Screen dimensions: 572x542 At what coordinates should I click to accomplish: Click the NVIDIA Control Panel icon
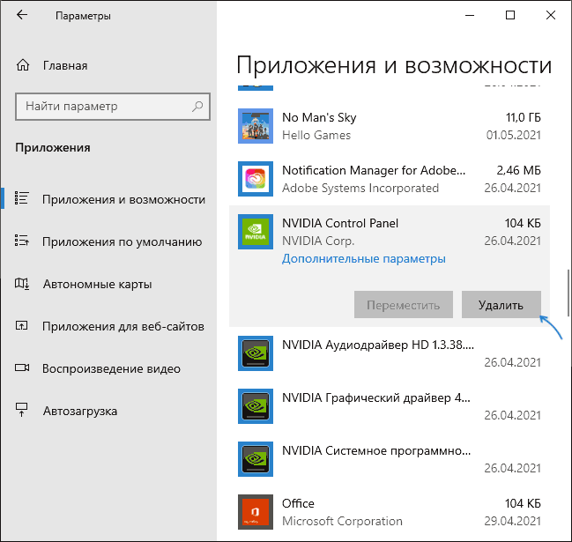tap(256, 232)
